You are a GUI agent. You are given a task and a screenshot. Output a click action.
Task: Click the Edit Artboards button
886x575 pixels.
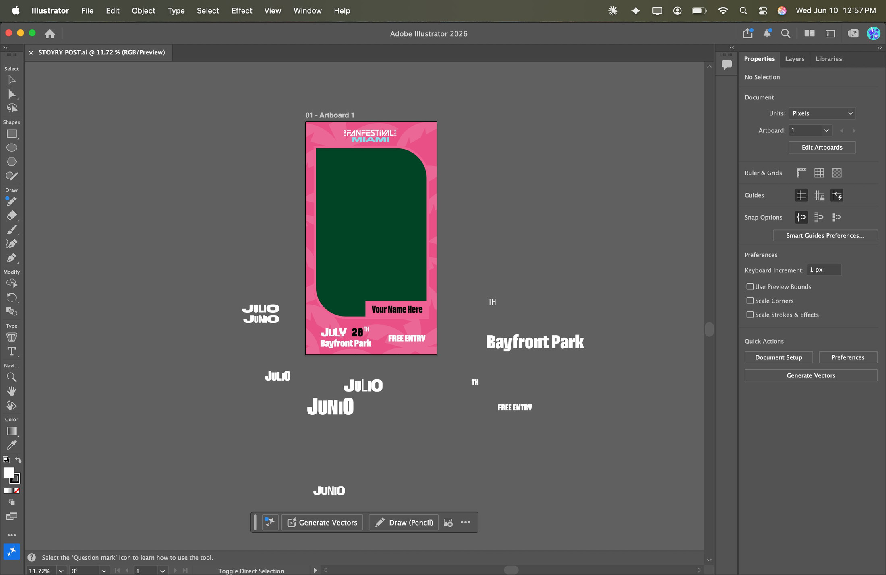coord(822,147)
